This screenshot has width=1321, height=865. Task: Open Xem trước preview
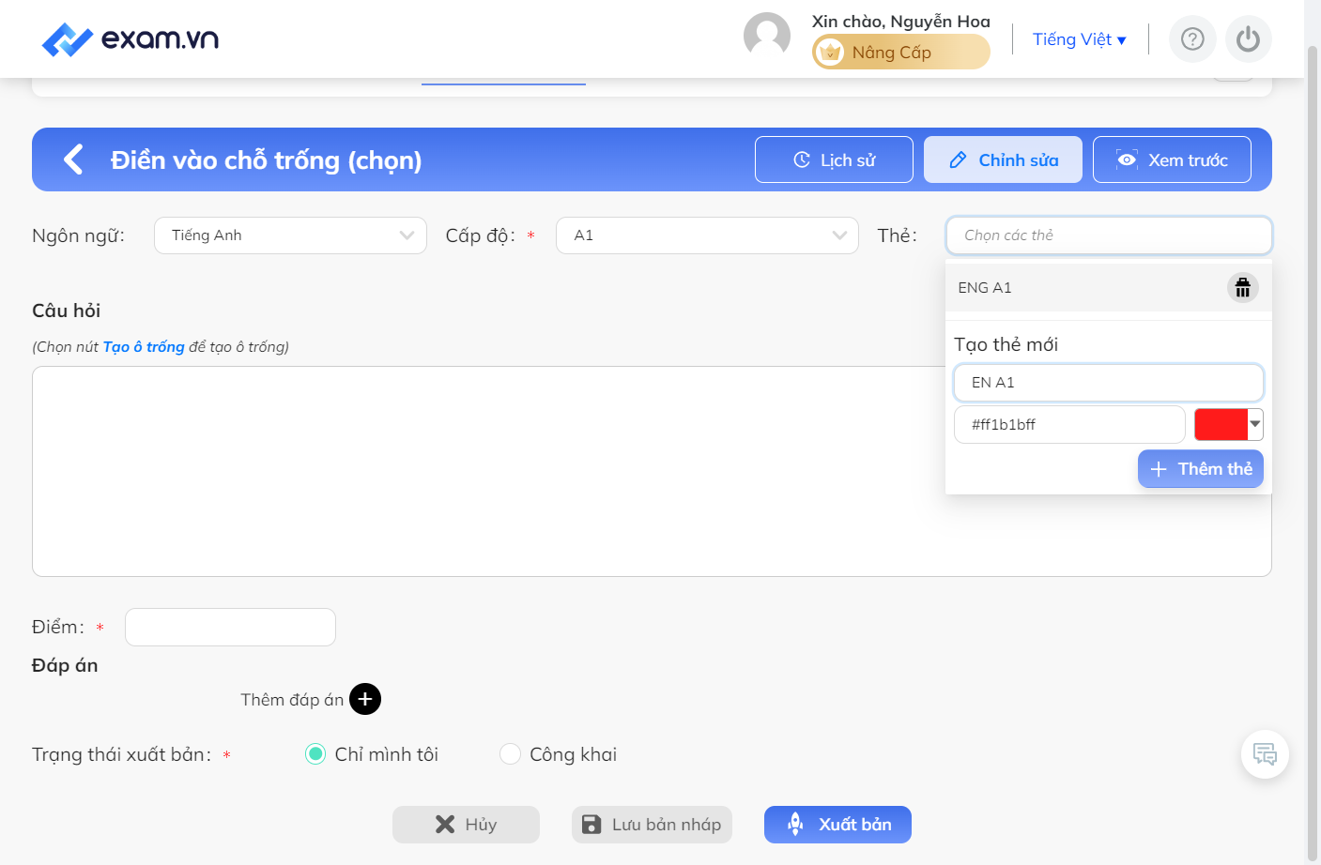[x=1172, y=159]
